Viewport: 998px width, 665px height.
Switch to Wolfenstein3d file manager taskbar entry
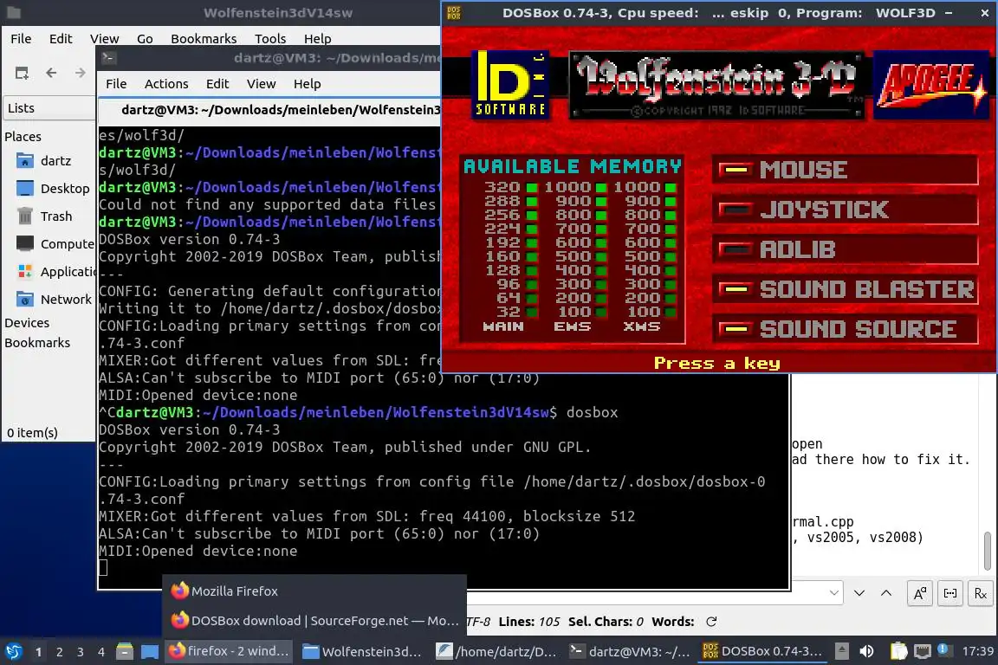[x=363, y=652]
